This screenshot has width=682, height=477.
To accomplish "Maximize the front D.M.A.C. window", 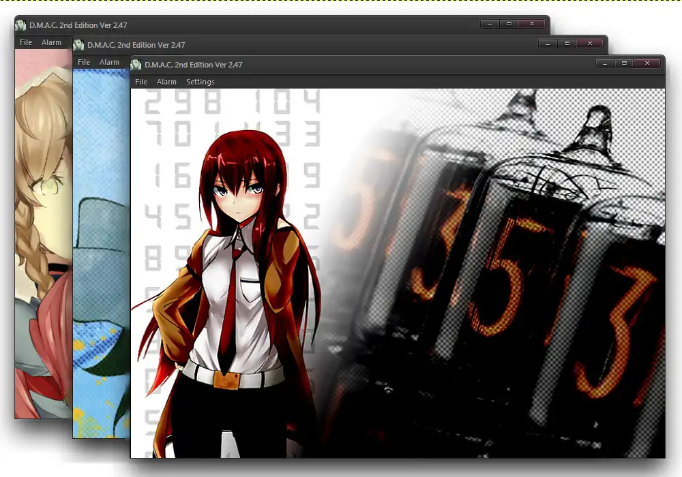I will [x=624, y=63].
